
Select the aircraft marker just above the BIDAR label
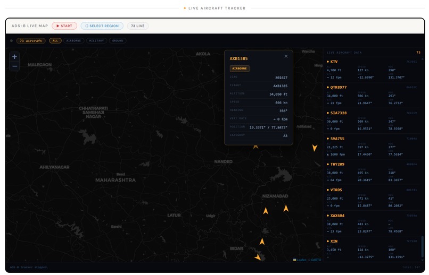pyautogui.click(x=262, y=242)
